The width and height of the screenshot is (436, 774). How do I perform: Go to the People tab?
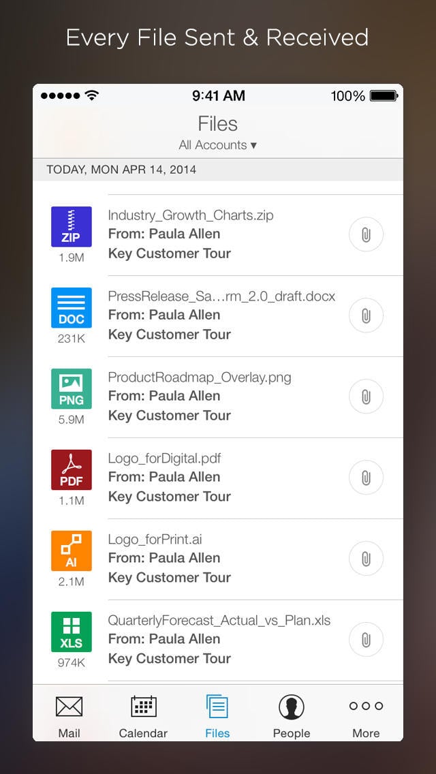292,716
